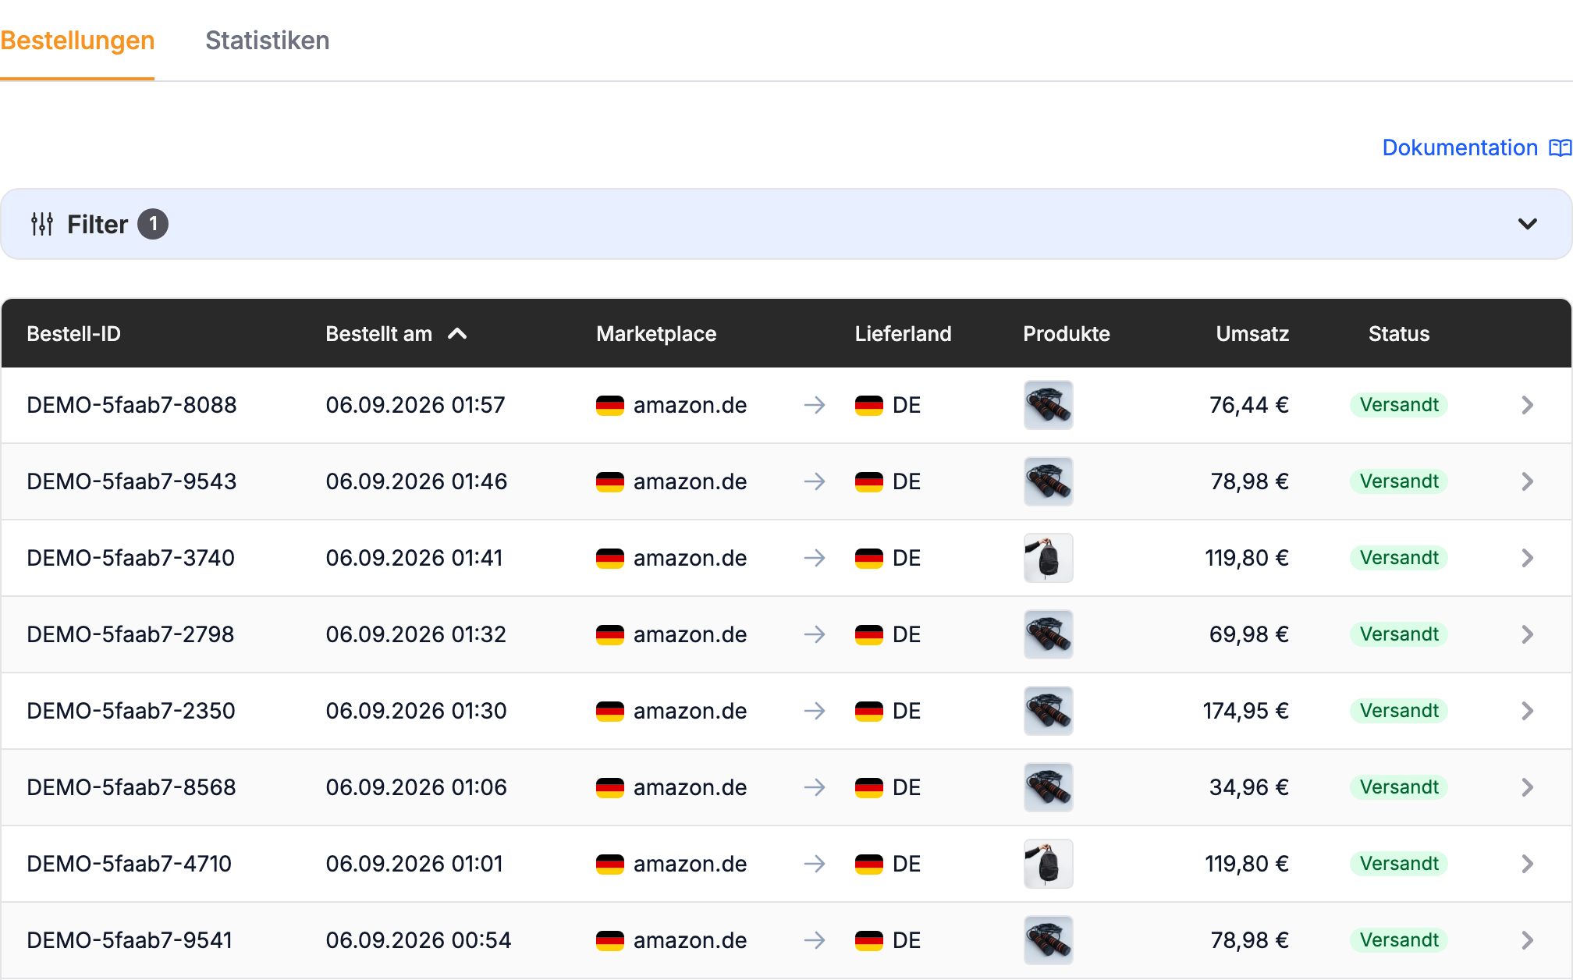Screen dimensions: 1573x980
Task: Click backpack thumbnail of order DEMO-5faab7-4710
Action: tap(1048, 864)
